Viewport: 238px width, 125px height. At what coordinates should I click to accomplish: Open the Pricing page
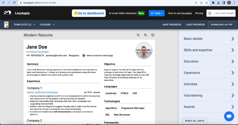199,13
